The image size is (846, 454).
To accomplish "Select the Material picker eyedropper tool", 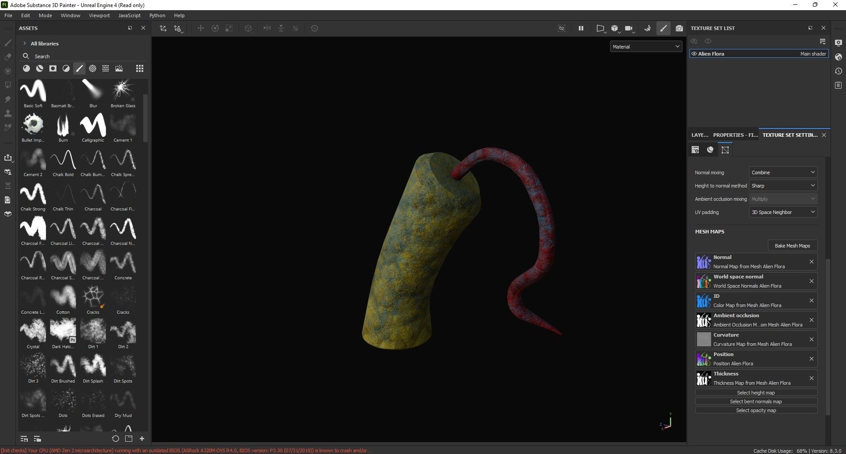I will [x=7, y=128].
